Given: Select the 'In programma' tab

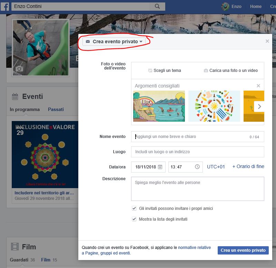Looking at the screenshot, I should click(x=25, y=109).
